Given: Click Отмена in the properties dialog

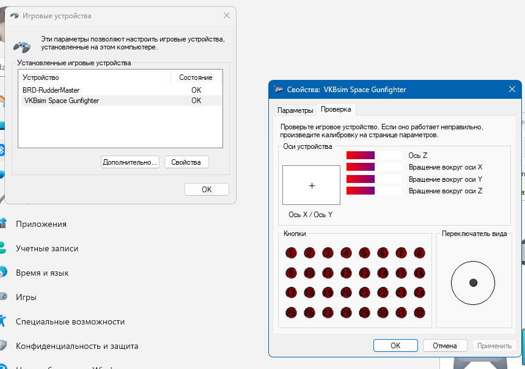Looking at the screenshot, I should pos(445,346).
